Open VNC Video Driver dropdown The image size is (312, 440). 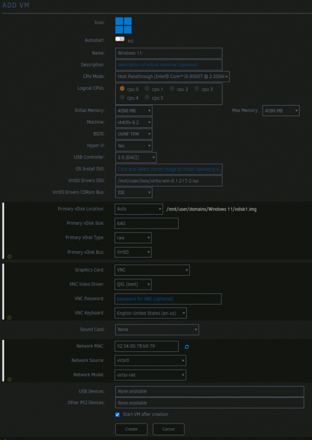[133, 285]
